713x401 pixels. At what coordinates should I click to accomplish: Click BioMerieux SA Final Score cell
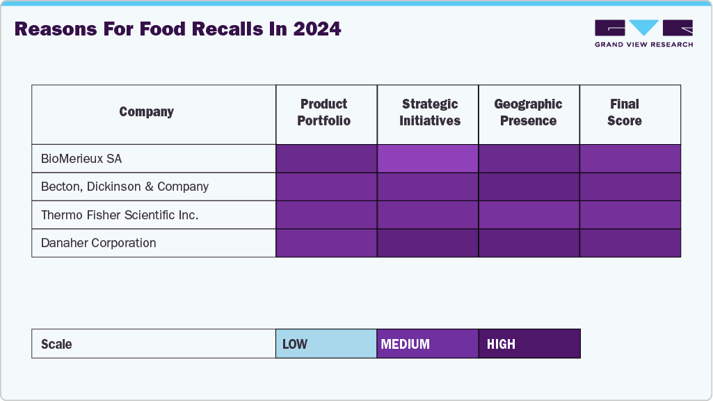point(630,159)
